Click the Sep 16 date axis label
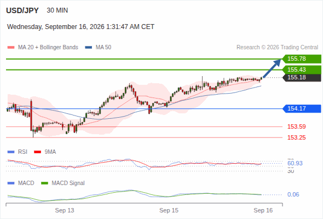The image size is (323, 219). tap(263, 211)
